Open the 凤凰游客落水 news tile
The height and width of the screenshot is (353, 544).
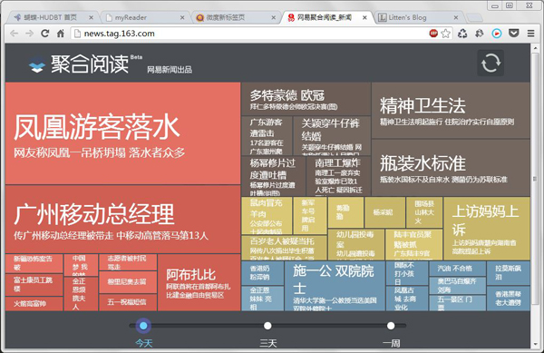[122, 133]
